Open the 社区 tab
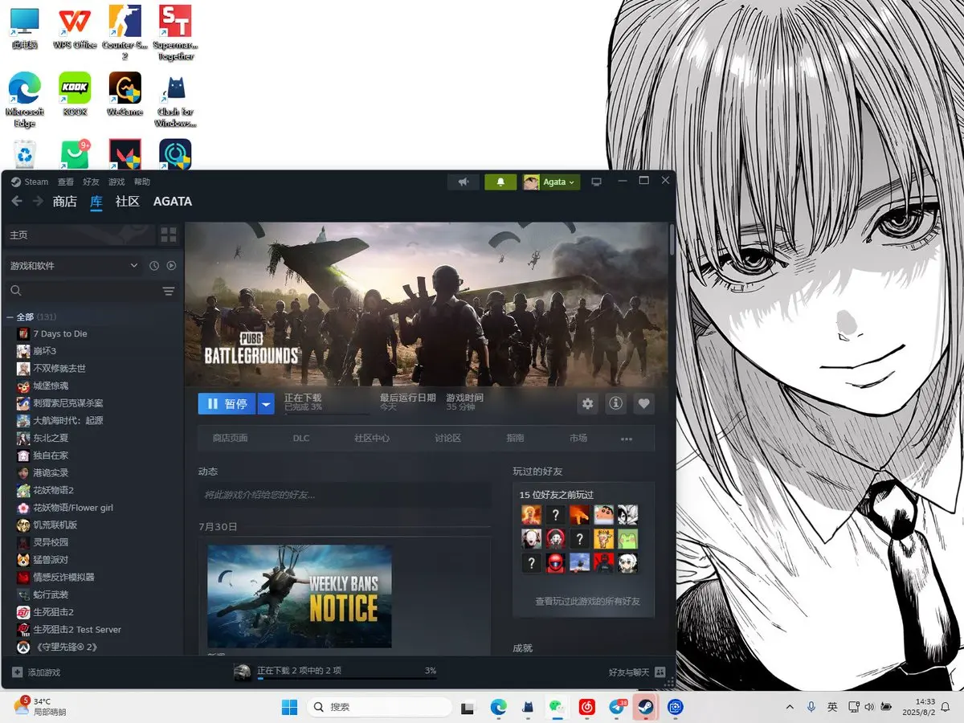The image size is (964, 723). [x=127, y=202]
